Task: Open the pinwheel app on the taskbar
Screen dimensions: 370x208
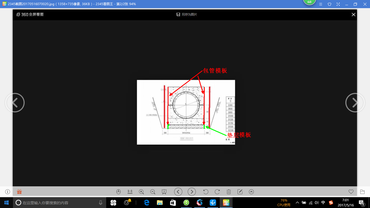Action: coord(113,203)
